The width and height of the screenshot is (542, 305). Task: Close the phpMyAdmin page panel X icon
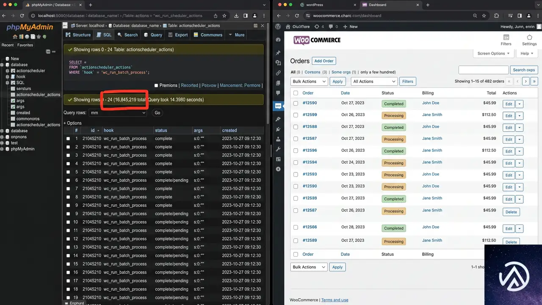coord(263,25)
